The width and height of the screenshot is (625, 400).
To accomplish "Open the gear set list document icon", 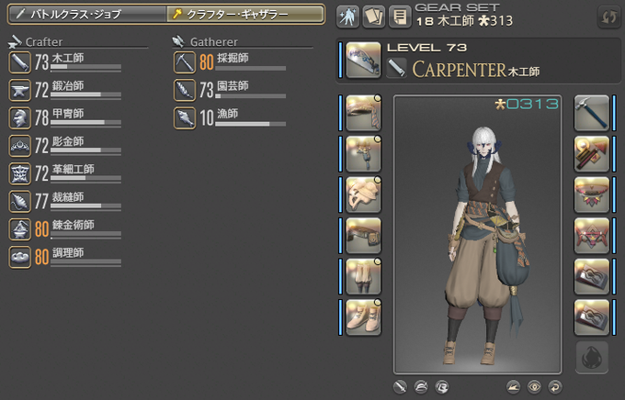I will point(400,17).
